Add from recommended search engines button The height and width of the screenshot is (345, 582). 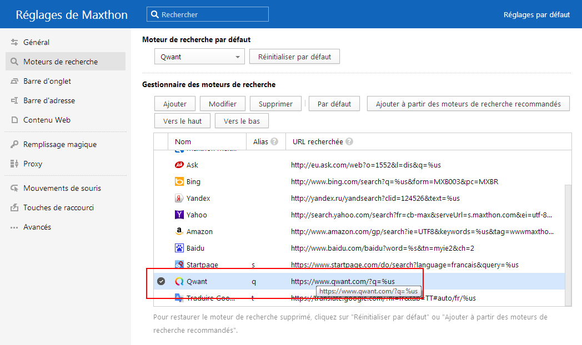tap(468, 104)
